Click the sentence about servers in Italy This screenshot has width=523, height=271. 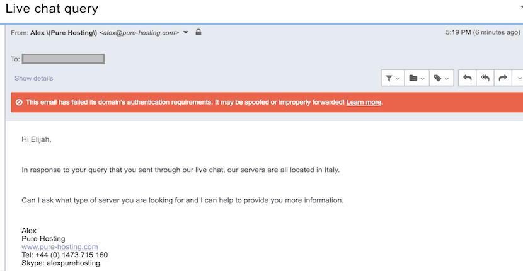180,170
